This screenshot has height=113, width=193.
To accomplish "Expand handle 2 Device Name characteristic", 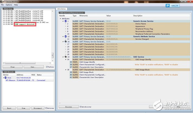I will [x=65, y=24].
